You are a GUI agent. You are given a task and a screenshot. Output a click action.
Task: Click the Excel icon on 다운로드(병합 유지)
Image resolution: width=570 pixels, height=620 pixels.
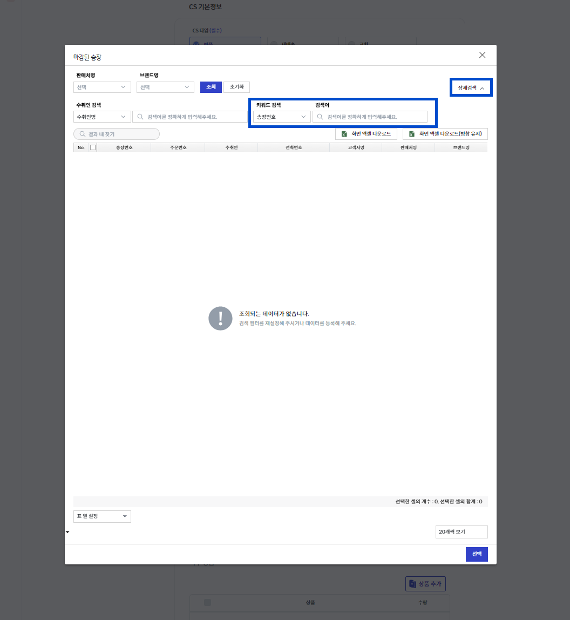point(412,134)
